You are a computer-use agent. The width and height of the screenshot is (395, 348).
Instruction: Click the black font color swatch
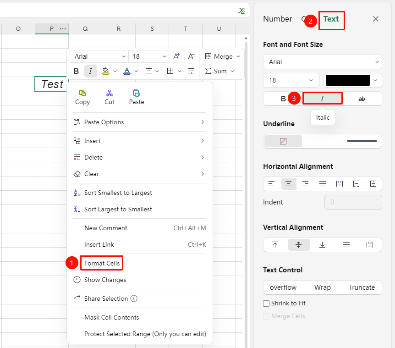(348, 80)
